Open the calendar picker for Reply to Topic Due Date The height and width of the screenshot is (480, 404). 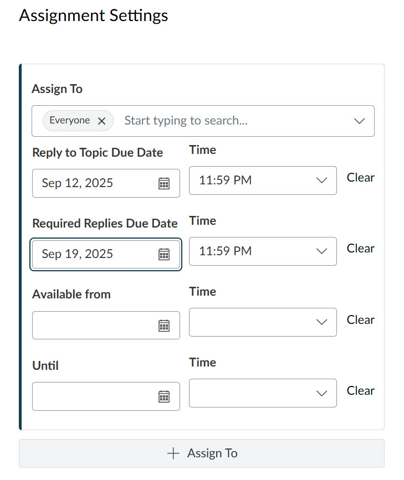pos(164,183)
